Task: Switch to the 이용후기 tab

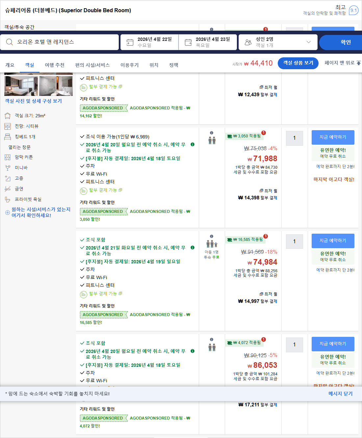Action: click(129, 65)
